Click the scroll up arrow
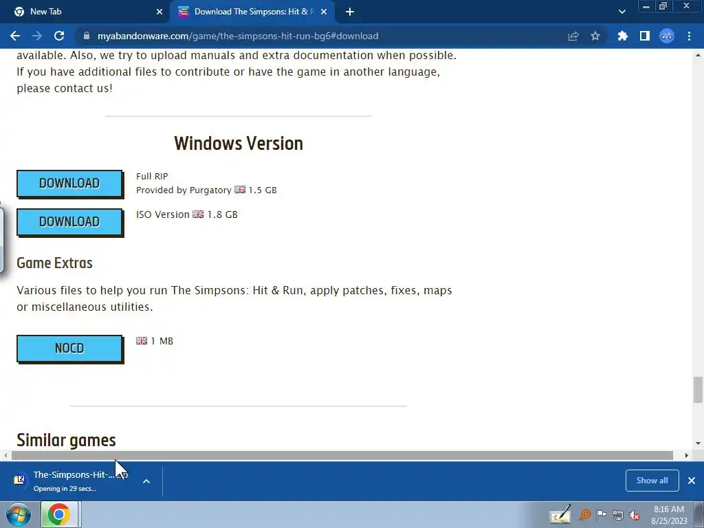 point(698,55)
